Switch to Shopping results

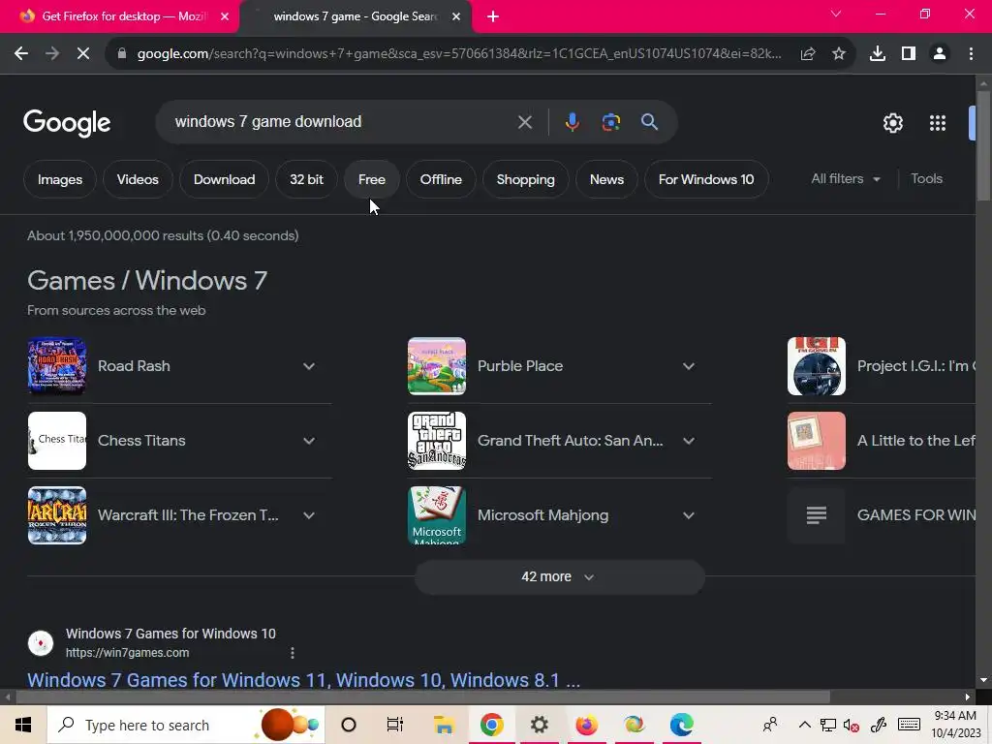click(x=526, y=179)
